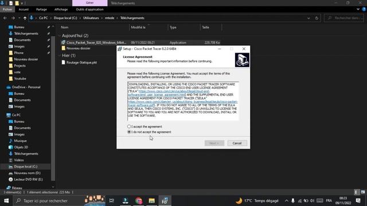This screenshot has height=206, width=367.
Task: Open the Fichier menu in Explorer
Action: pos(7,9)
